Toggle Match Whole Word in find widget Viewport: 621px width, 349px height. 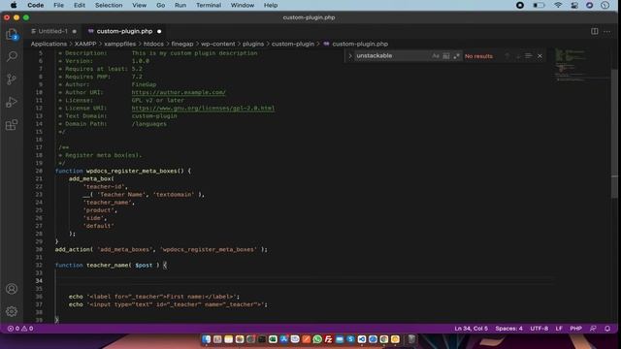pyautogui.click(x=446, y=56)
